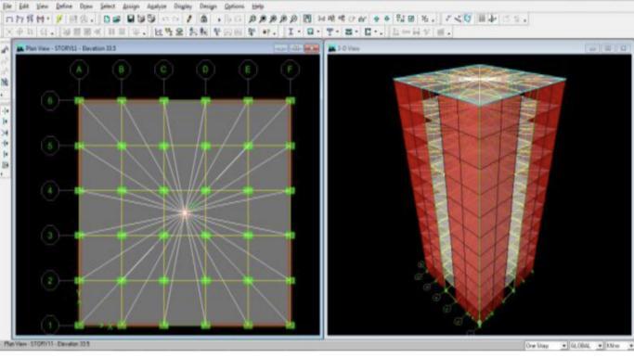The height and width of the screenshot is (358, 634).
Task: Open the Assign menu
Action: 131,6
